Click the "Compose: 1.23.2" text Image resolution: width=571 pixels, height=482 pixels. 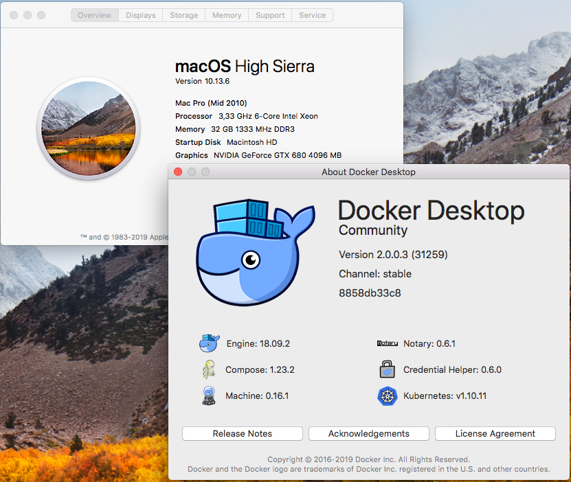[x=260, y=370]
